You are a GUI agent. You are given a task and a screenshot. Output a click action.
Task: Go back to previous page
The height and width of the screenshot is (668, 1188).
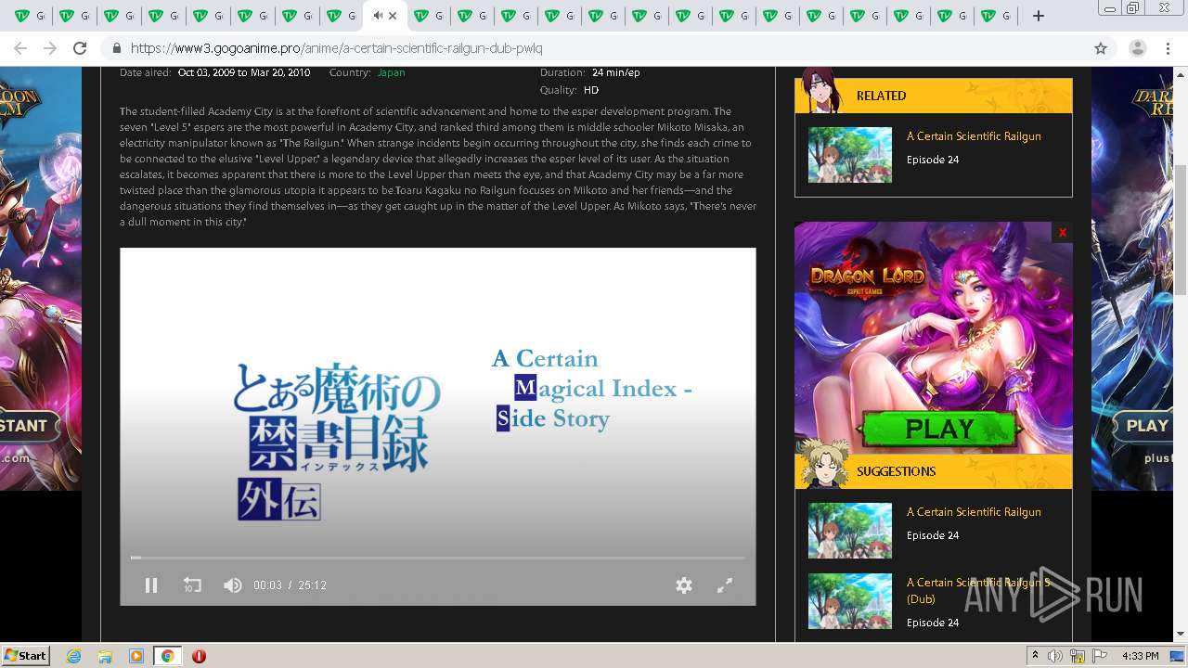[x=20, y=48]
